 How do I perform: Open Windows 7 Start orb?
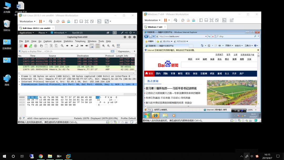pyautogui.click(x=146, y=116)
